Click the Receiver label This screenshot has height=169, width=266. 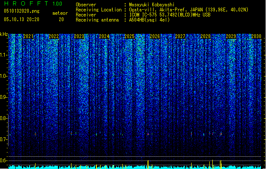(86, 15)
